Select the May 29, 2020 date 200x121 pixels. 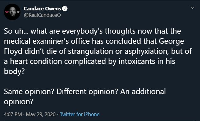pyautogui.click(x=41, y=114)
